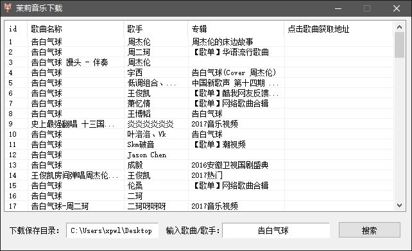Focus the song/artist input containing 告白气球
Viewport: 412px width, 251px height.
tap(276, 230)
